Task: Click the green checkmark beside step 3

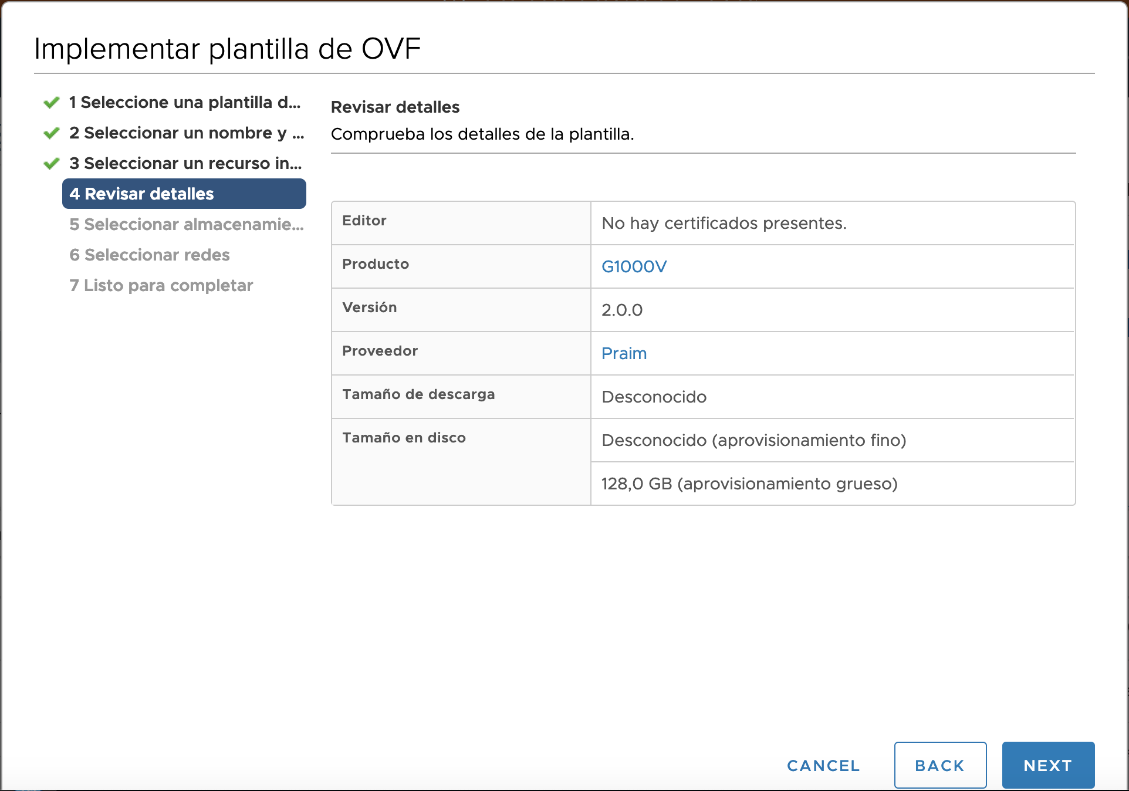Action: click(x=52, y=164)
